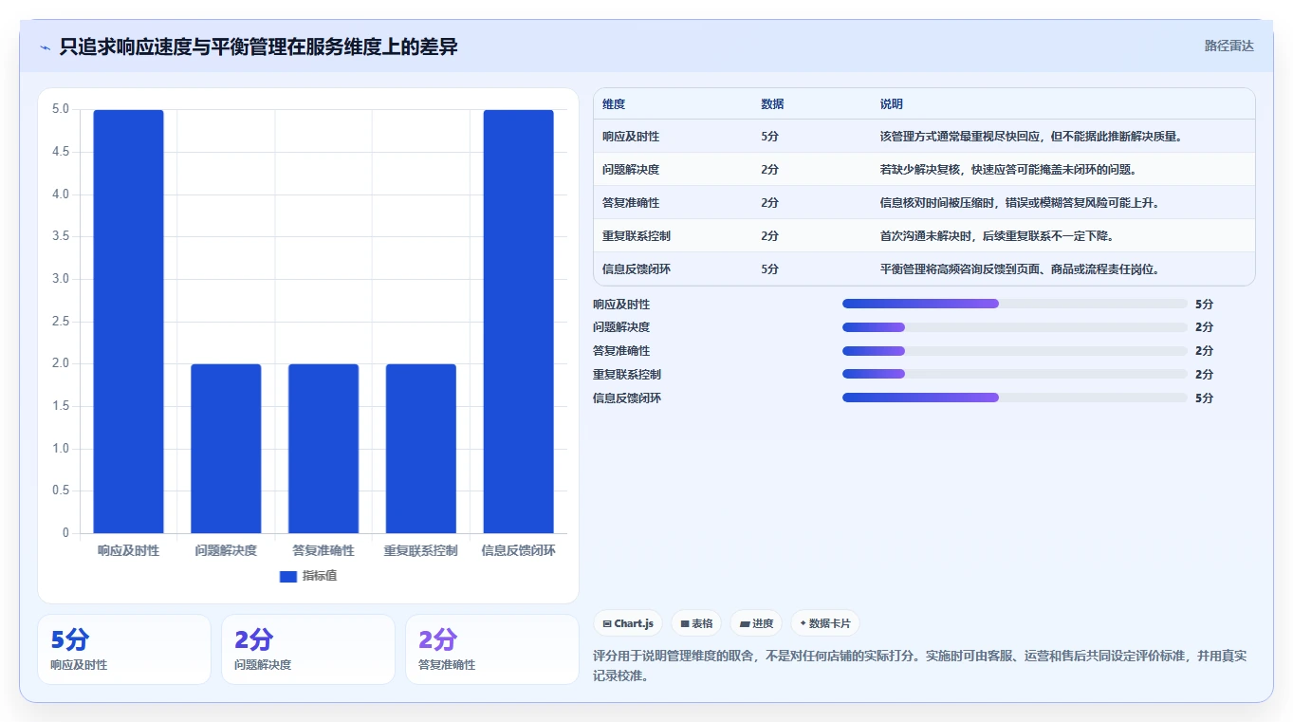Select the 信息反馈闭环 bar in the chart
Screen dimensions: 1293x722
(518, 322)
